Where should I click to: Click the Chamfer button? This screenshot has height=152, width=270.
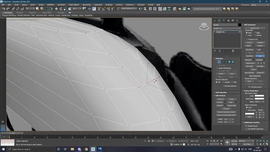[220, 106]
